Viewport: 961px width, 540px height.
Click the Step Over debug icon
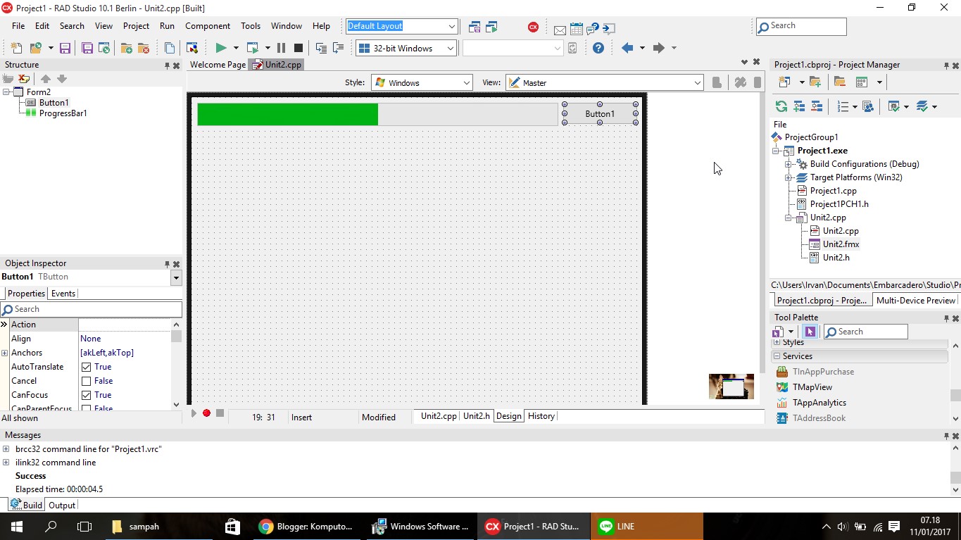[x=339, y=48]
